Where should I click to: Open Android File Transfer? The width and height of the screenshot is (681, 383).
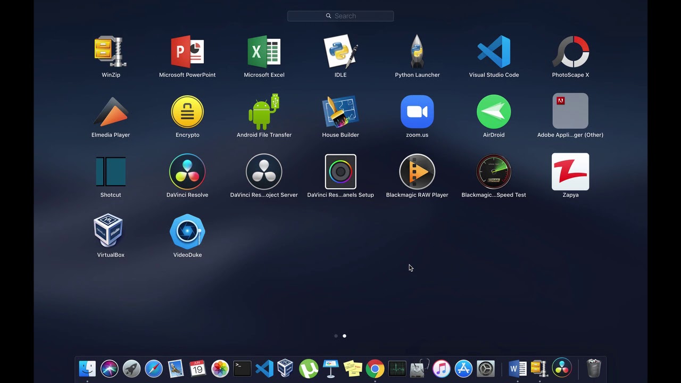tap(264, 112)
